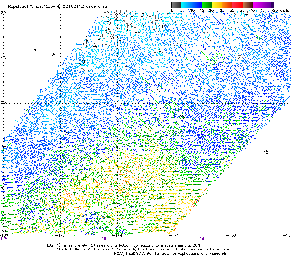Click the '25' legend scale label

pos(222,10)
